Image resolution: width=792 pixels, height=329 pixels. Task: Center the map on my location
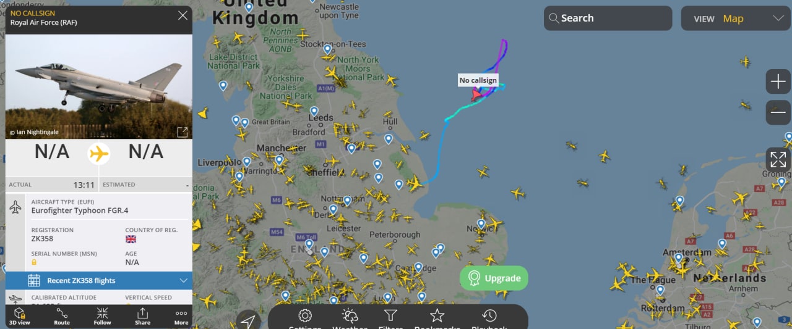point(248,321)
